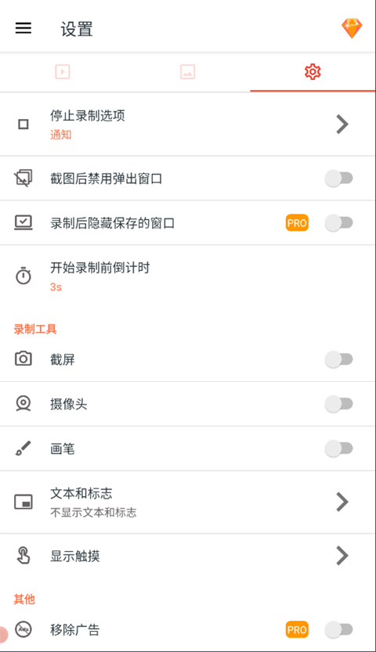Tap the orange diamond premium icon
The width and height of the screenshot is (376, 652).
tap(352, 28)
